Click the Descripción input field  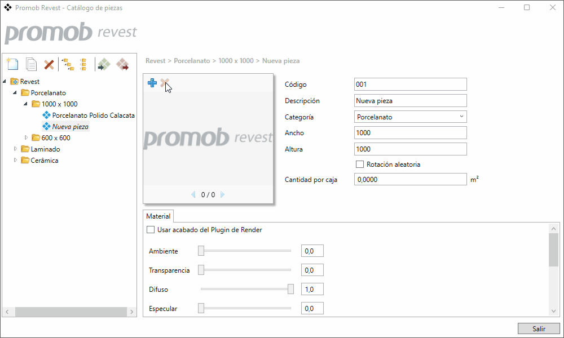[411, 101]
